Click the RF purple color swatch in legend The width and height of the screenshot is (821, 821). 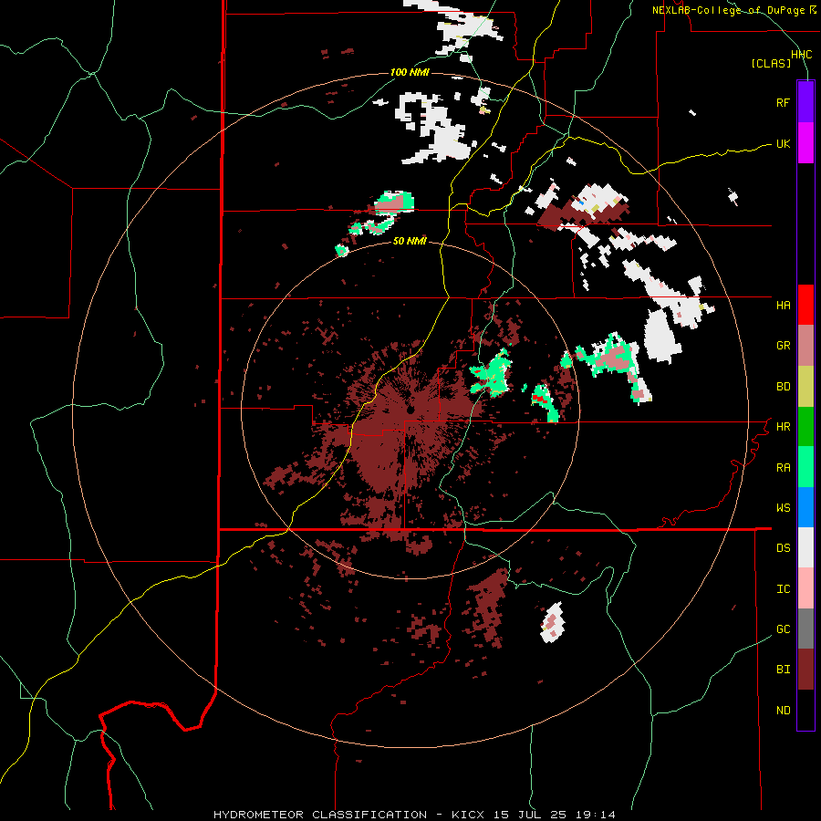pyautogui.click(x=805, y=101)
